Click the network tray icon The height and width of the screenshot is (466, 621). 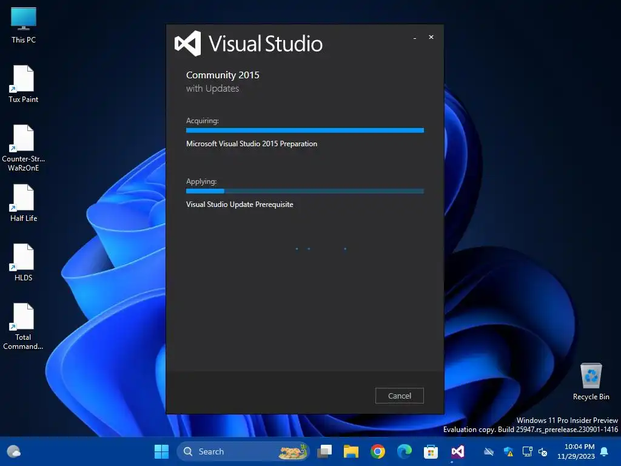(527, 451)
